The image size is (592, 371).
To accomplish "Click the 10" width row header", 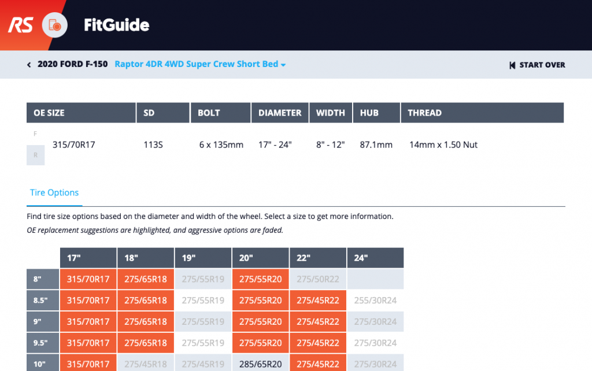I will click(43, 363).
